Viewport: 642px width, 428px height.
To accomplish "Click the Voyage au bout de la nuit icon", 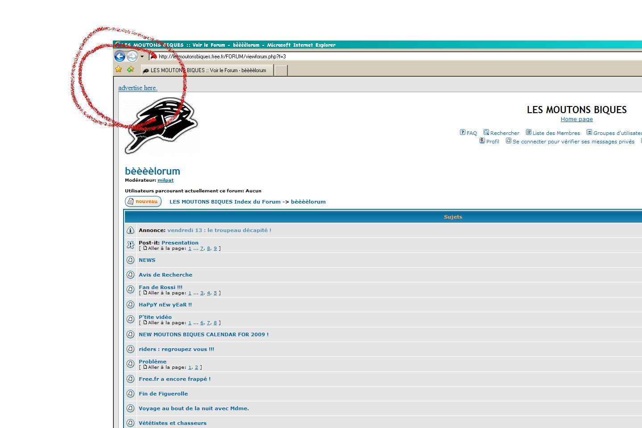I will [x=130, y=408].
